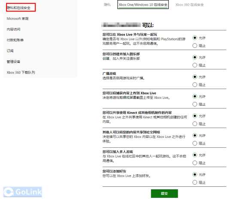Go to 内容访问 in the sidebar
This screenshot has width=238, height=203.
click(x=13, y=30)
